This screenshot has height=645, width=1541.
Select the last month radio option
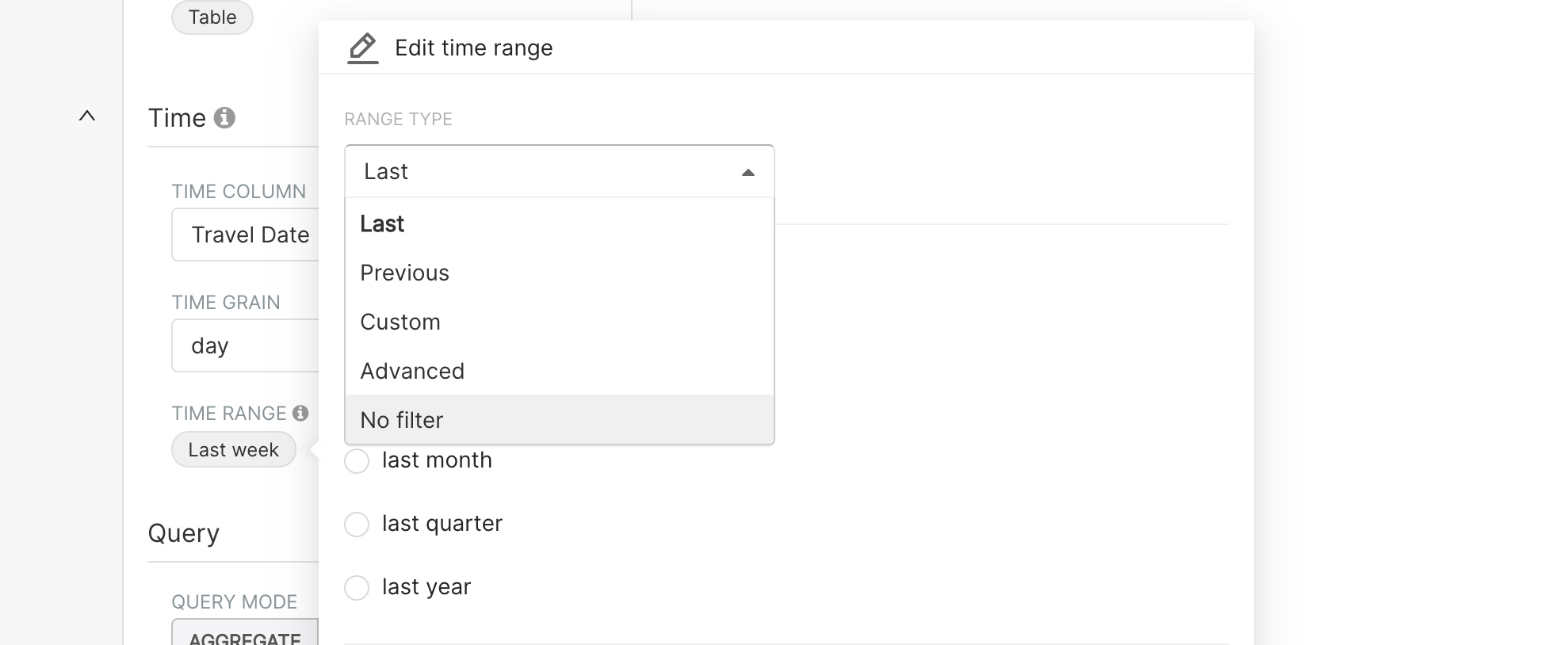click(x=357, y=461)
